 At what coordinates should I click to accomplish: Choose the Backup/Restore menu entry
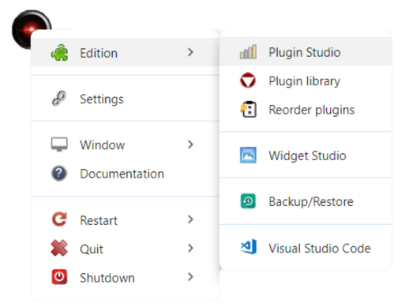pyautogui.click(x=306, y=202)
